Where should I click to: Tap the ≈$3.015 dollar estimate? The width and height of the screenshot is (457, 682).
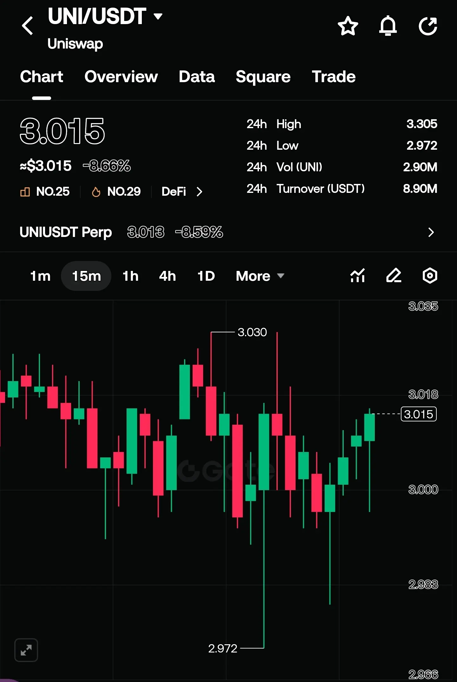[46, 166]
